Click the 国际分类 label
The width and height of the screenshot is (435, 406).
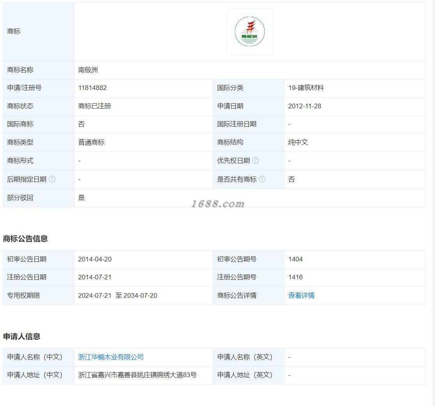230,88
